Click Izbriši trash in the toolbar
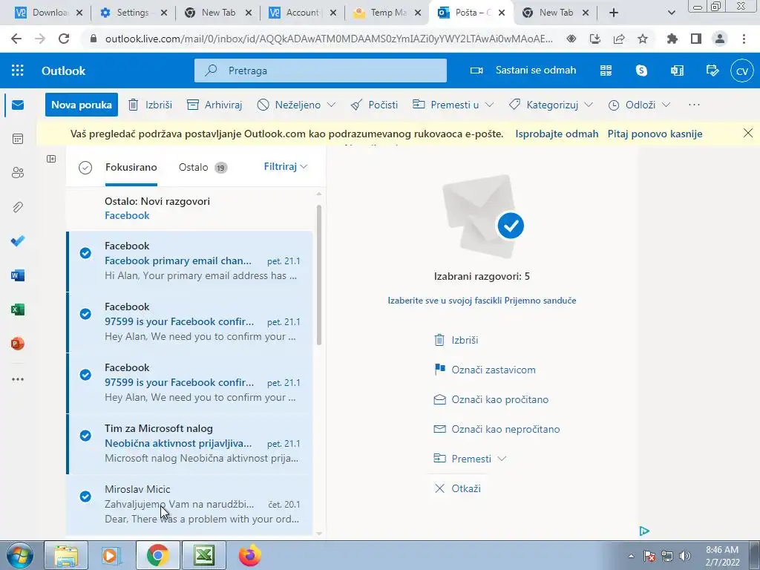The width and height of the screenshot is (760, 570). 150,105
